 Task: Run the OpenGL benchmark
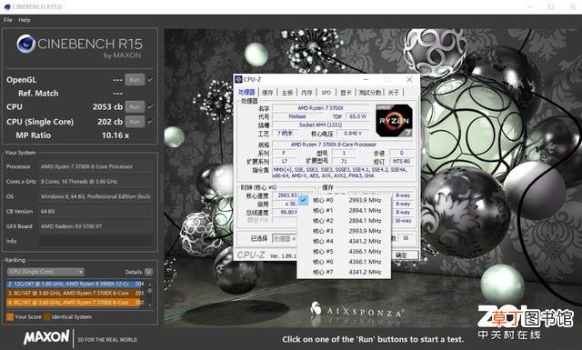pos(135,79)
